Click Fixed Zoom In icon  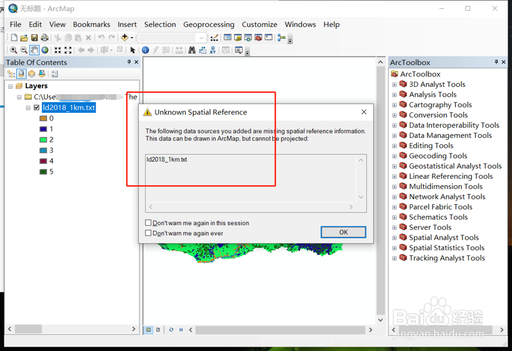(x=58, y=50)
